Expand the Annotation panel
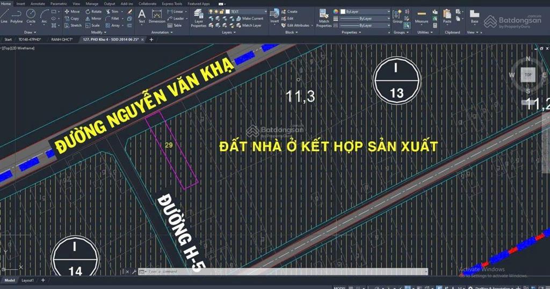This screenshot has width=550, height=289. point(162,33)
